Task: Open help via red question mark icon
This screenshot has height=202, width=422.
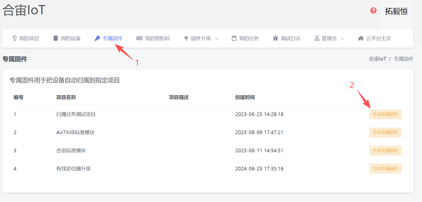Action: click(373, 11)
